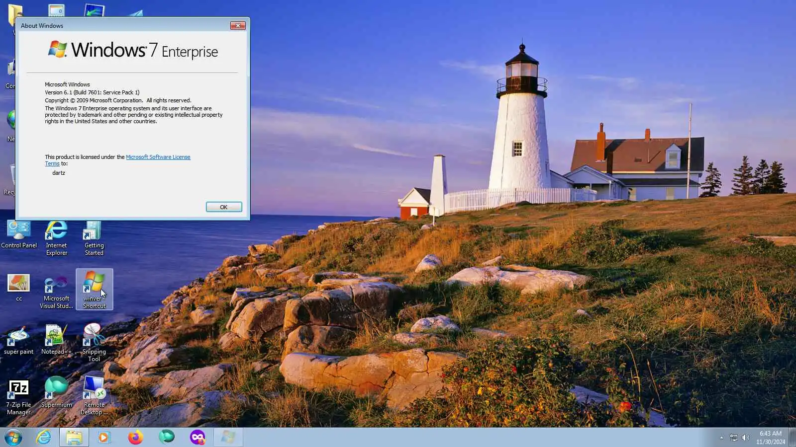
Task: Select the Internet Explorer desktop shortcut
Action: point(56,238)
